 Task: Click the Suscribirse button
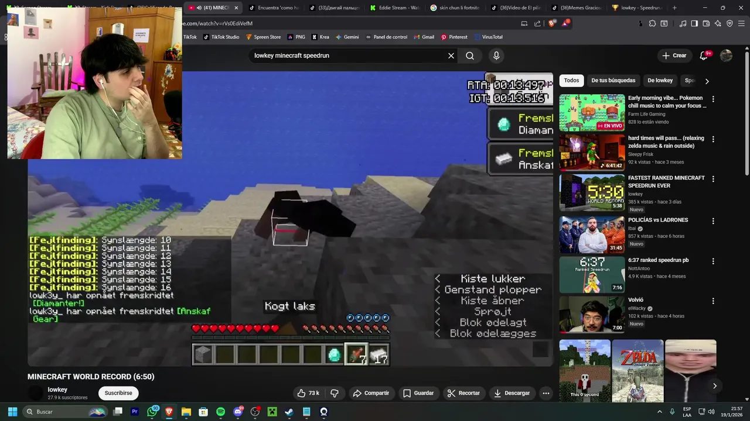pos(118,393)
